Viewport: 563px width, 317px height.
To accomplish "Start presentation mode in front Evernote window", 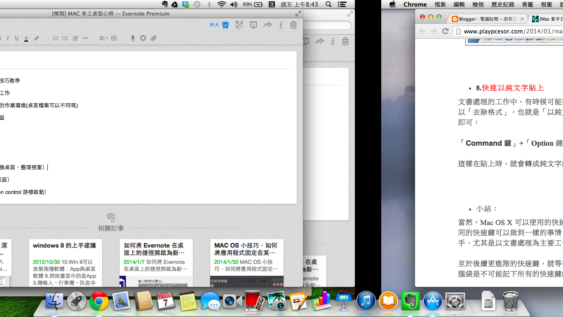I will tap(253, 25).
